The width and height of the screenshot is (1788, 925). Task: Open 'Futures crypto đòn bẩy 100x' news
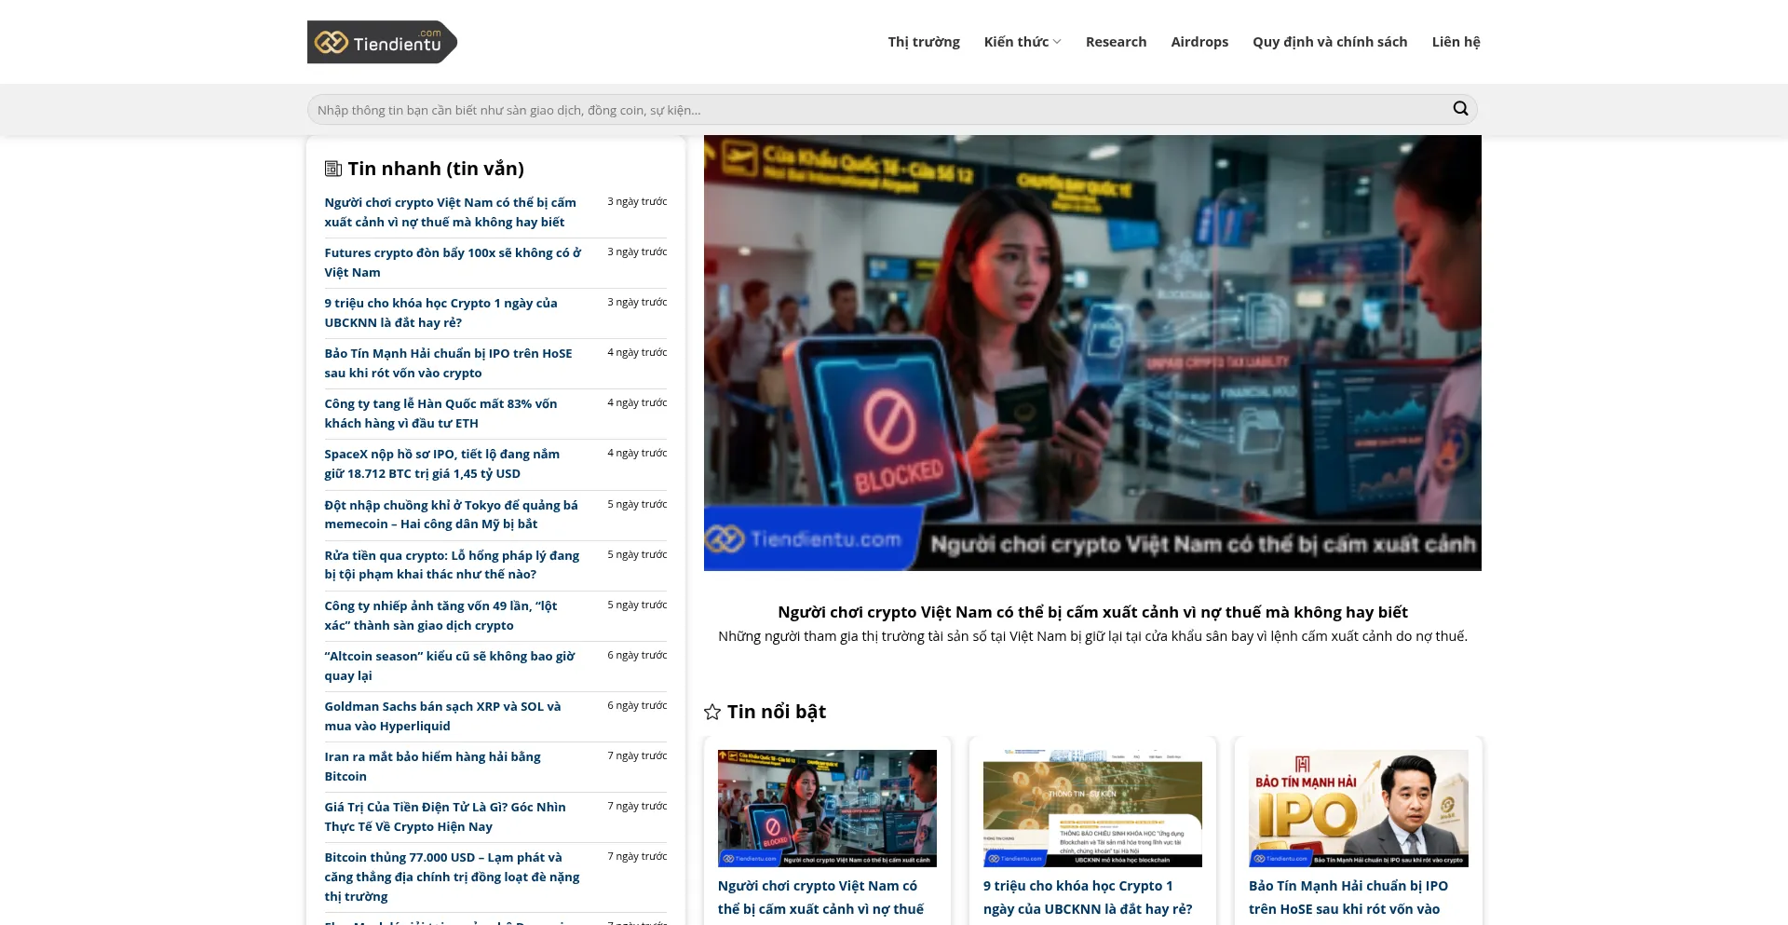453,263
